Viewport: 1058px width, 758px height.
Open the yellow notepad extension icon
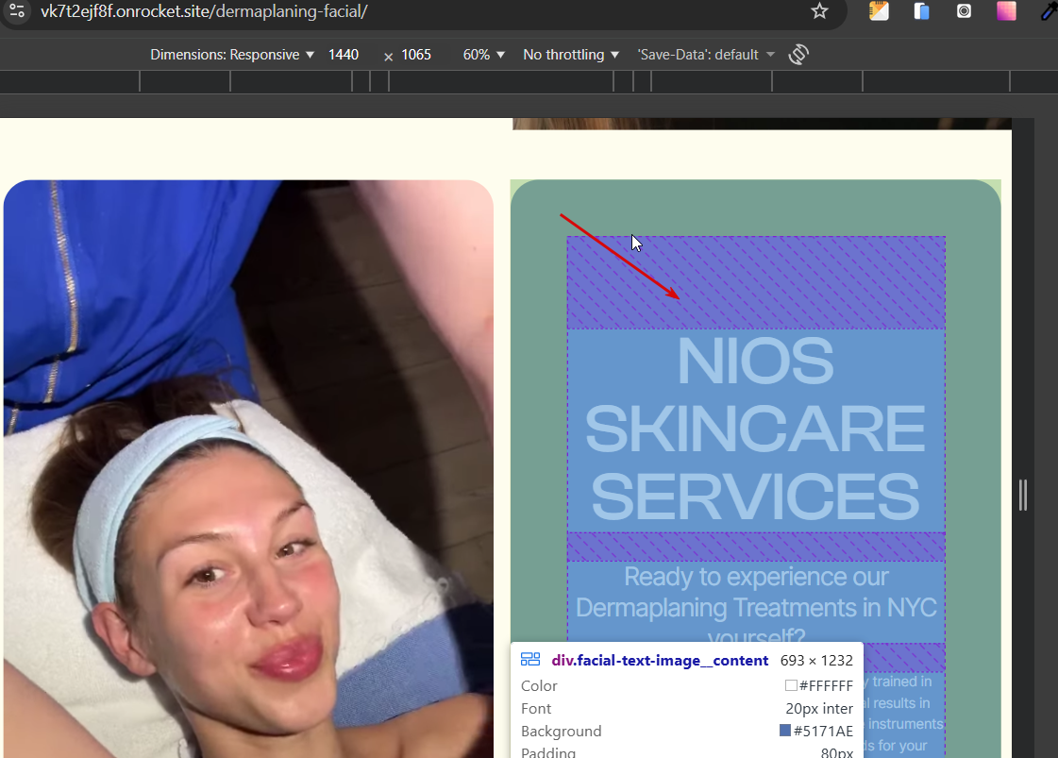click(x=879, y=11)
